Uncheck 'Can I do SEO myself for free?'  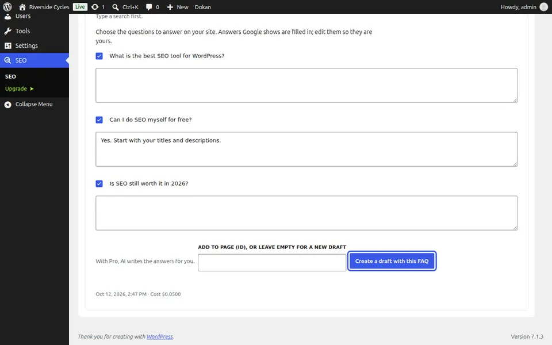(x=99, y=120)
